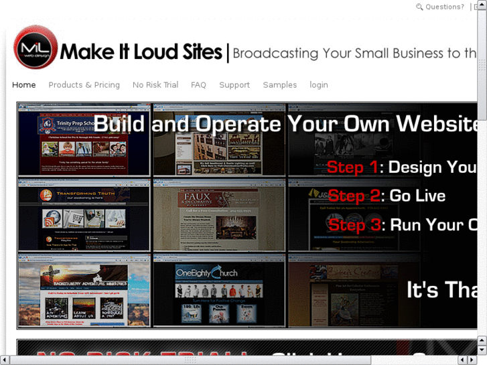This screenshot has width=487, height=365.
Task: View the Samples page
Action: 280,85
